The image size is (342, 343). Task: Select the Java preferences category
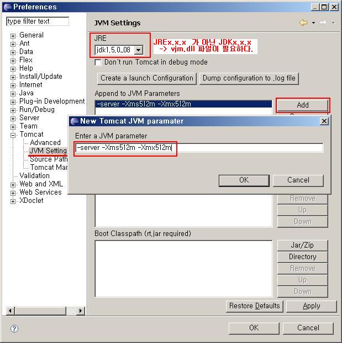(x=27, y=93)
